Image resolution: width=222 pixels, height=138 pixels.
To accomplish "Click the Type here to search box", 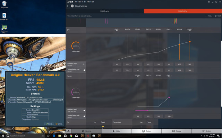I will pyautogui.click(x=25, y=136).
